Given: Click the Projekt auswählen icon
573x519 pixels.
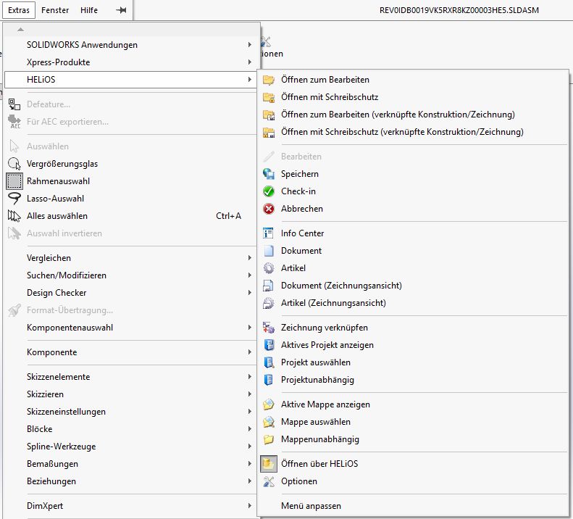Looking at the screenshot, I should pyautogui.click(x=269, y=362).
